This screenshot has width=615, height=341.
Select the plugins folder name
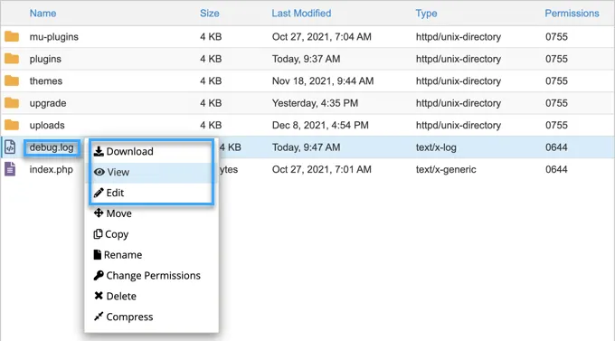pos(45,59)
